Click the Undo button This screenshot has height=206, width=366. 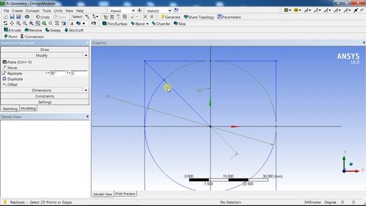click(43, 17)
